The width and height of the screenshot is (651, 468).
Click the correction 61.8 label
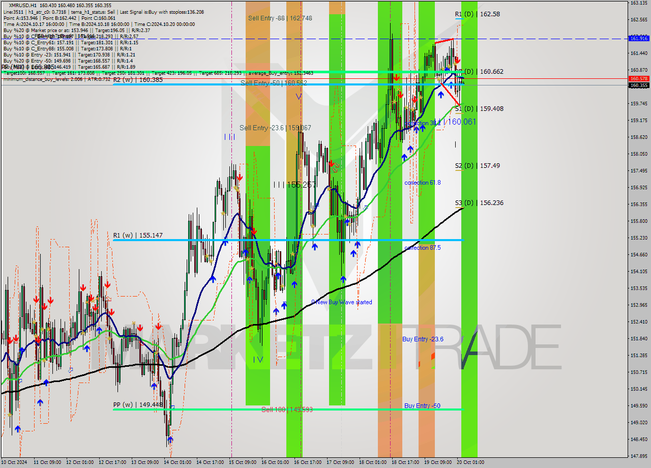[422, 183]
